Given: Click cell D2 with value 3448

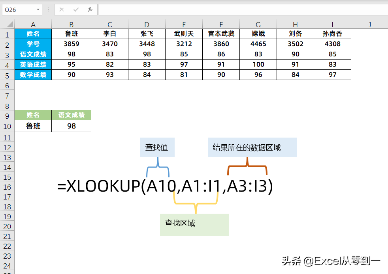Looking at the screenshot, I should (147, 44).
